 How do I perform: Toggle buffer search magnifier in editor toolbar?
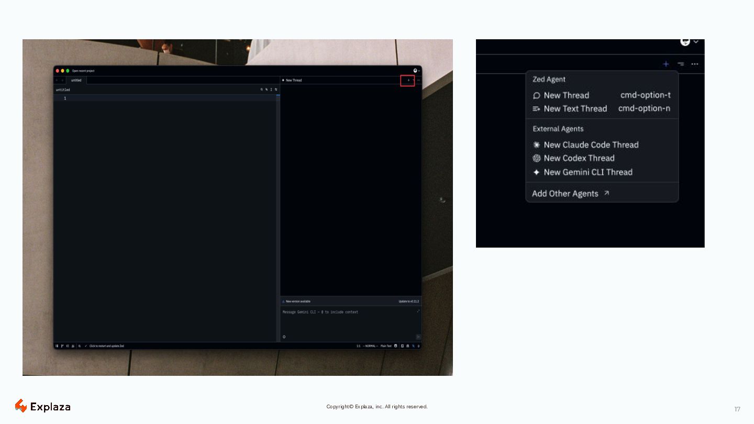262,90
